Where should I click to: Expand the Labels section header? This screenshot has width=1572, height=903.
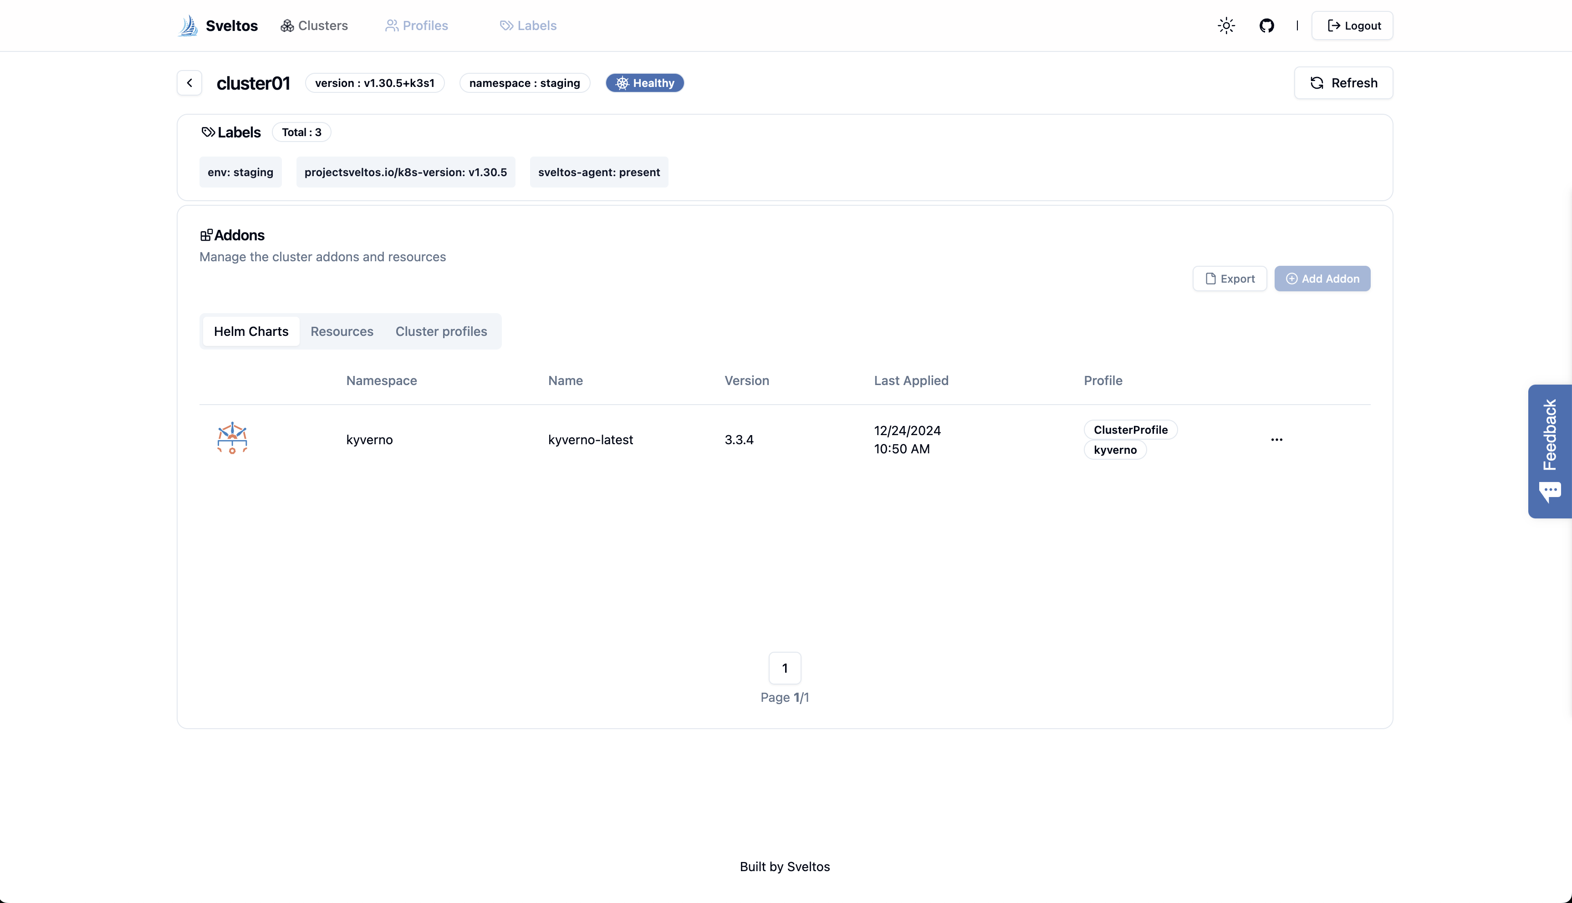pyautogui.click(x=230, y=132)
